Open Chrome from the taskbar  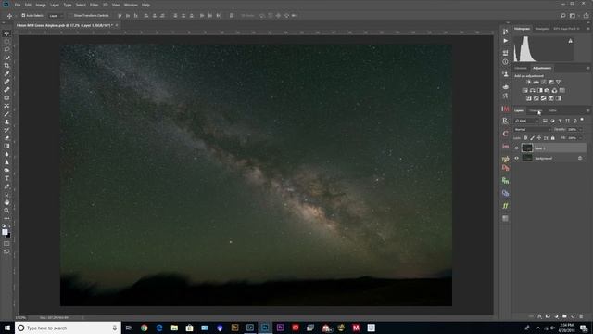145,328
